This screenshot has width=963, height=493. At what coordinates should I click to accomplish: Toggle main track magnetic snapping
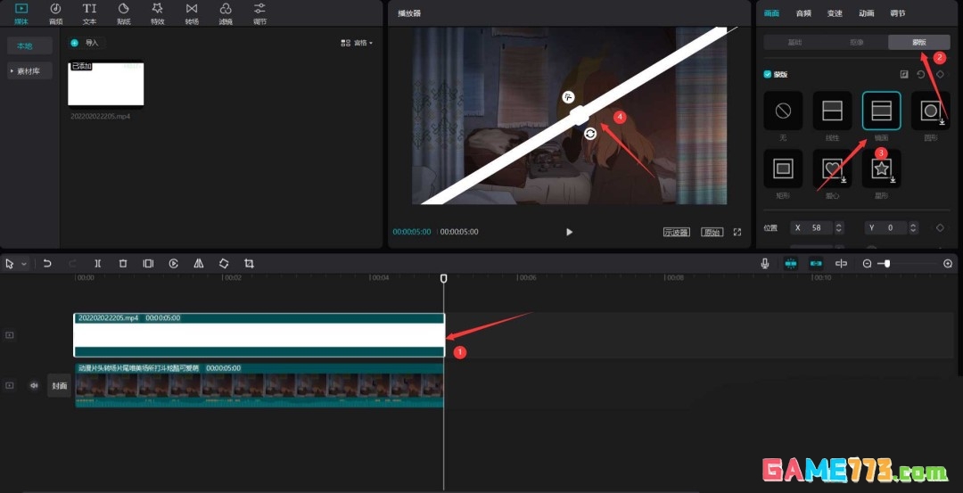click(790, 263)
